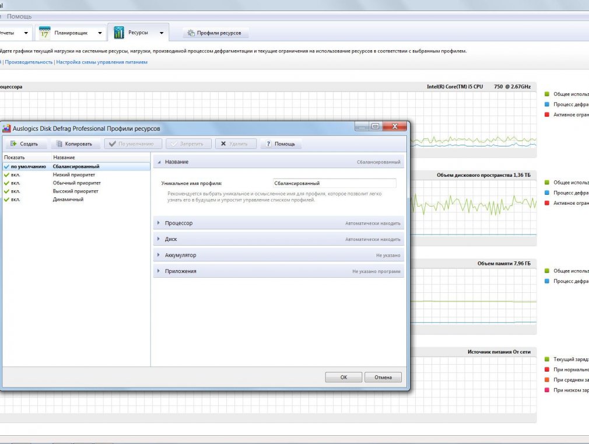Click the Профили ресурсов button label
589x444 pixels.
pyautogui.click(x=219, y=33)
